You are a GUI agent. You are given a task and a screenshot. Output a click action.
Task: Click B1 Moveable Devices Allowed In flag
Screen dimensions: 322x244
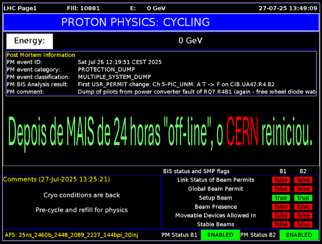point(281,216)
